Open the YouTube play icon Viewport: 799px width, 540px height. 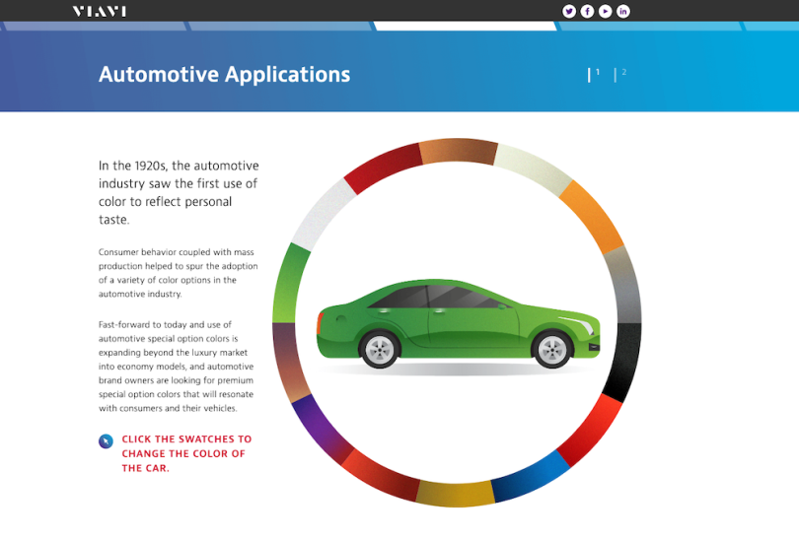click(605, 11)
